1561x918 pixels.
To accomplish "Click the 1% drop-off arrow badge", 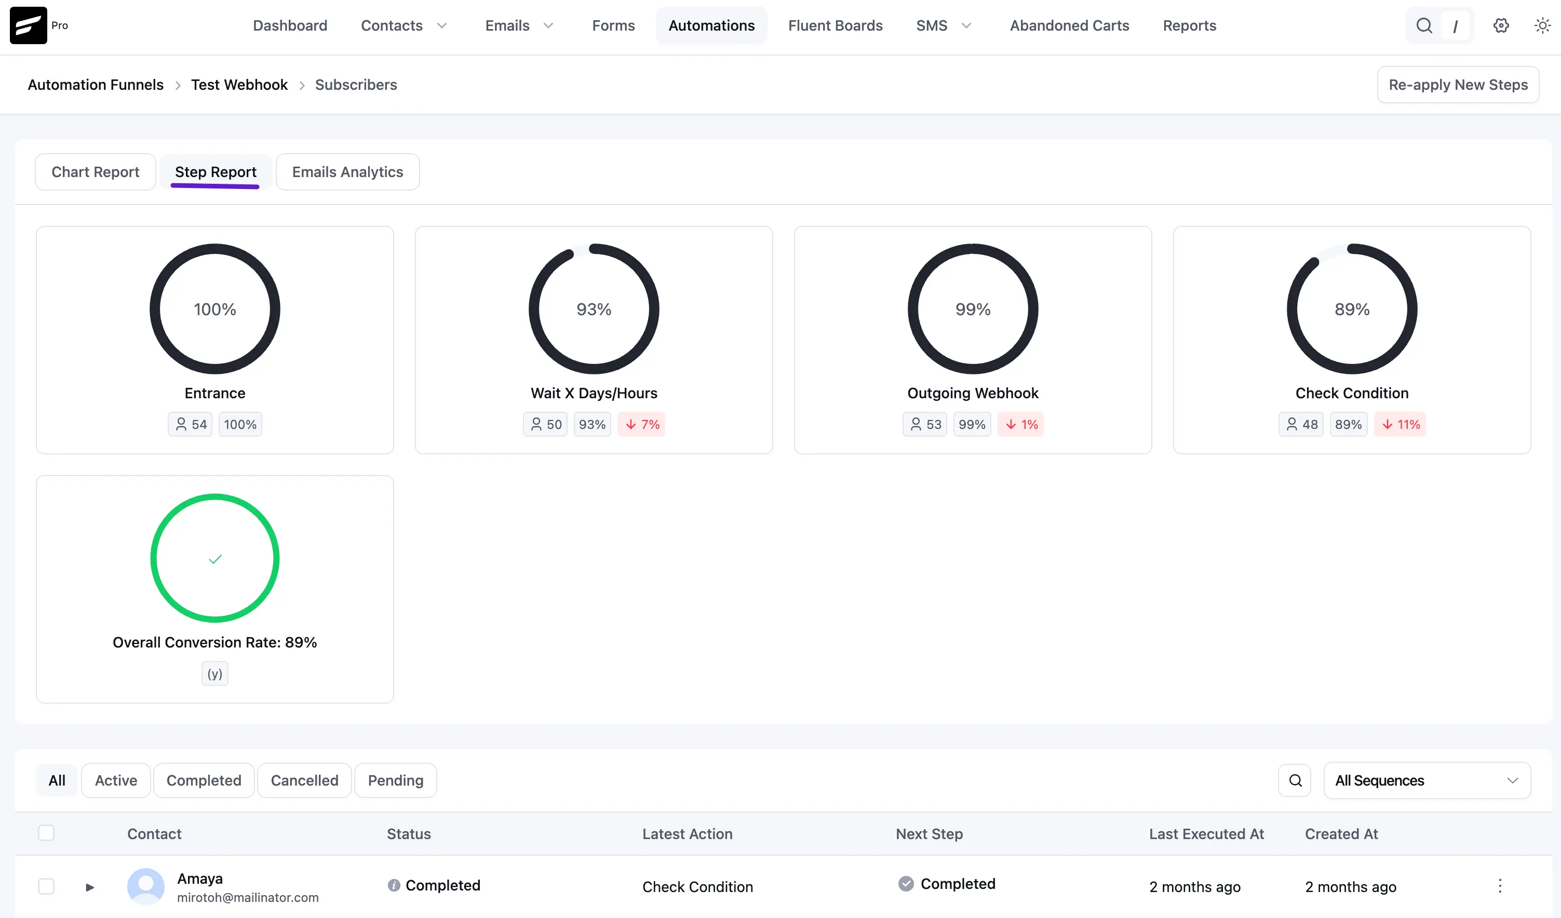I will [1020, 424].
